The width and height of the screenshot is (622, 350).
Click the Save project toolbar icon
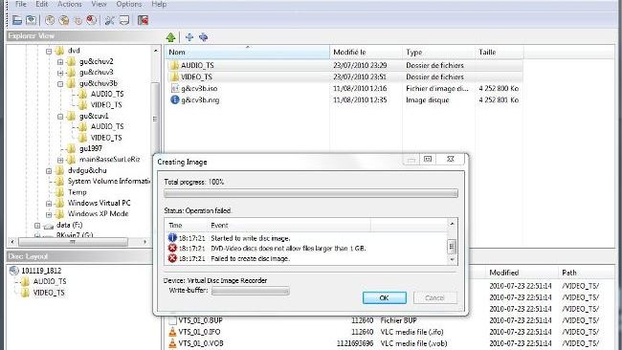pos(31,20)
